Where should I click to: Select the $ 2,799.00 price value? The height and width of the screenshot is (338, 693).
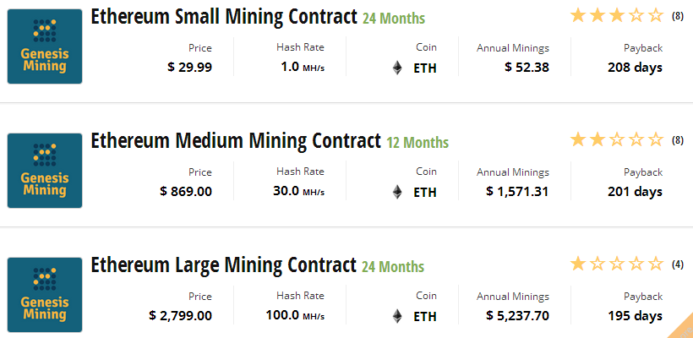click(180, 315)
